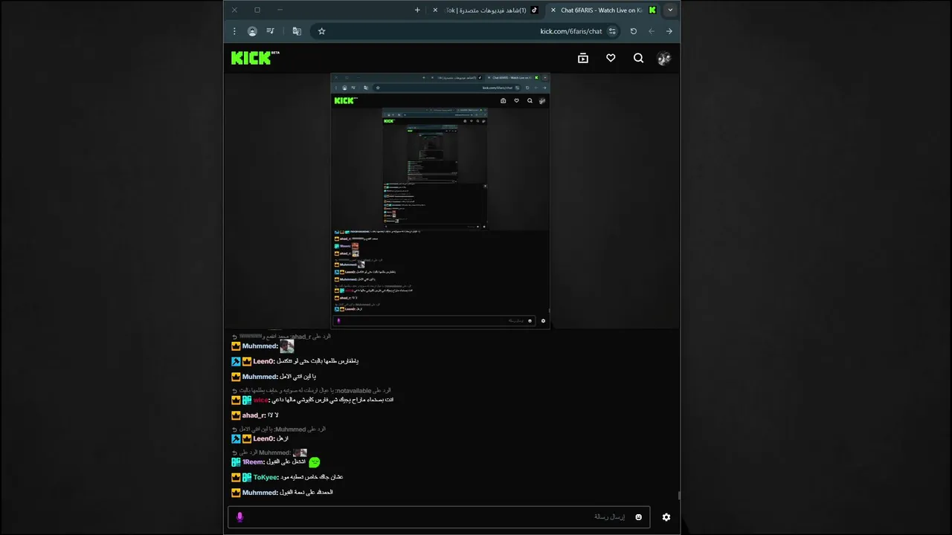This screenshot has height=535, width=952.
Task: Open the browser translate page icon
Action: (x=297, y=31)
